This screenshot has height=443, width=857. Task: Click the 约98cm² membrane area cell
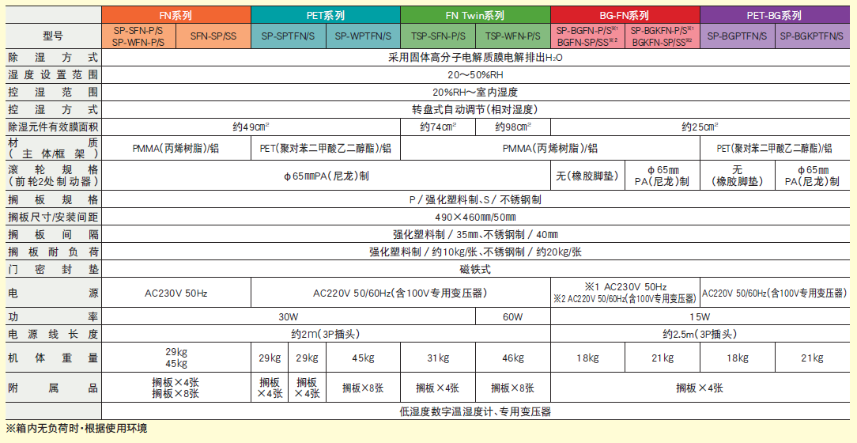(x=512, y=127)
